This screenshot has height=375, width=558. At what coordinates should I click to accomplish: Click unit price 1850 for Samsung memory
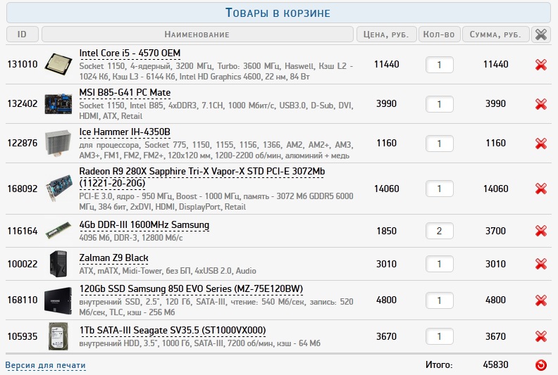click(x=387, y=231)
